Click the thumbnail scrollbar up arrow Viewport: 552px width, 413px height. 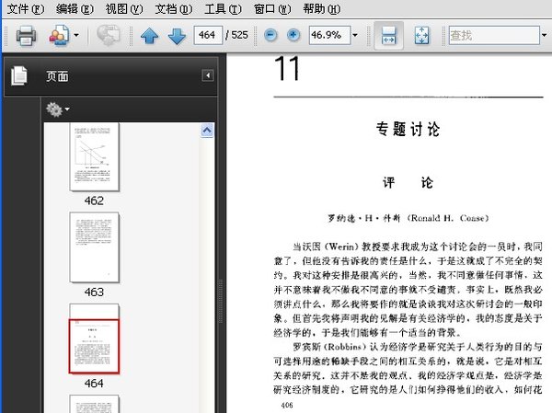click(207, 131)
